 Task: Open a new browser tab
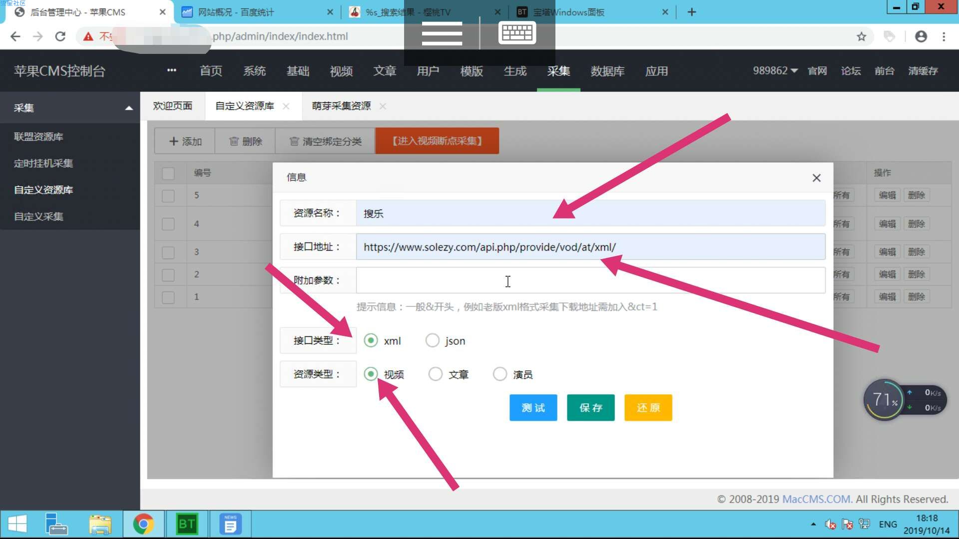coord(691,12)
